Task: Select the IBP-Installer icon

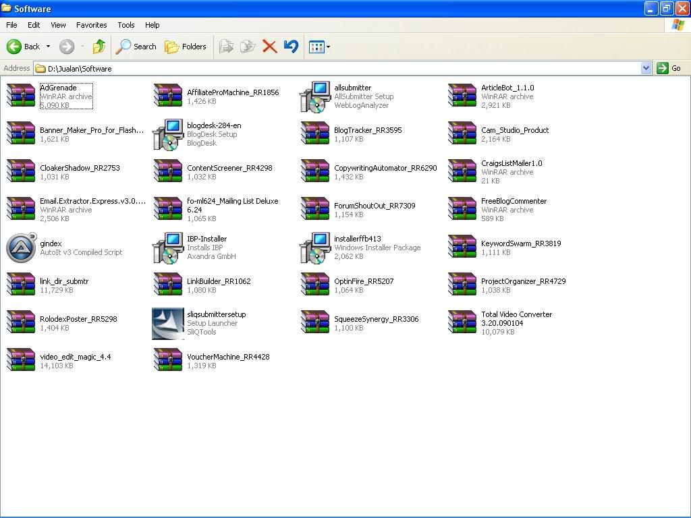Action: tap(168, 248)
